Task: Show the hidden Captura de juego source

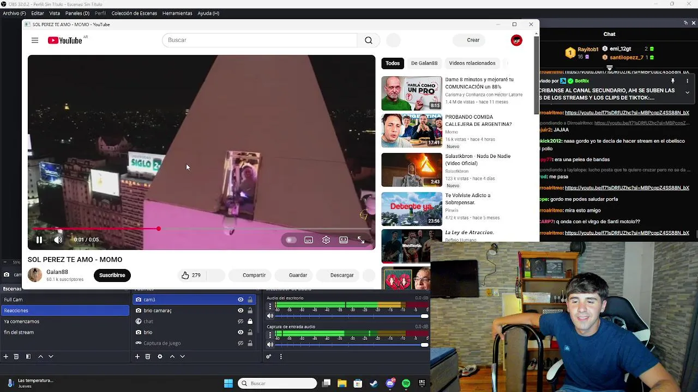Action: pos(240,343)
